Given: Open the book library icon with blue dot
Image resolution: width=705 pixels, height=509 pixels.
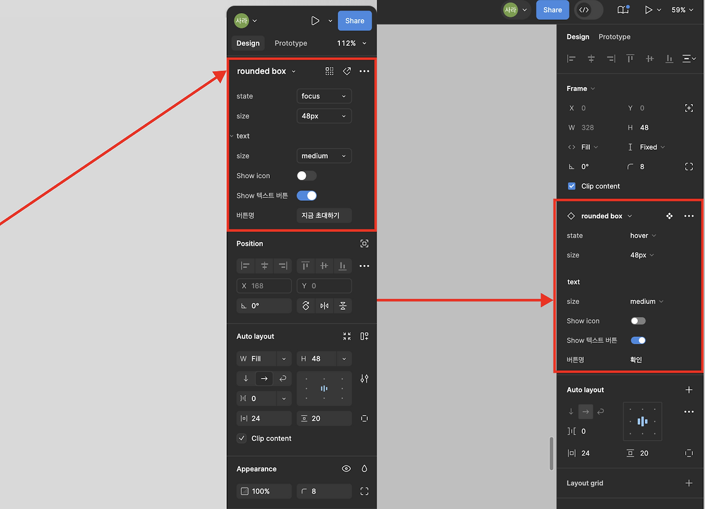Looking at the screenshot, I should coord(623,10).
